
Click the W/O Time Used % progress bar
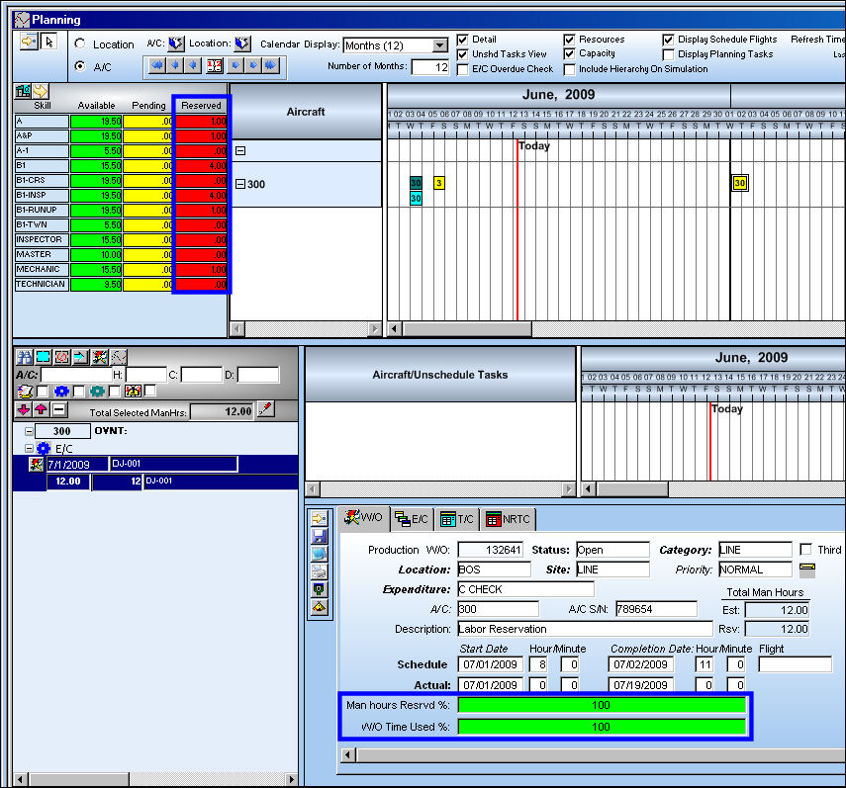click(x=602, y=727)
